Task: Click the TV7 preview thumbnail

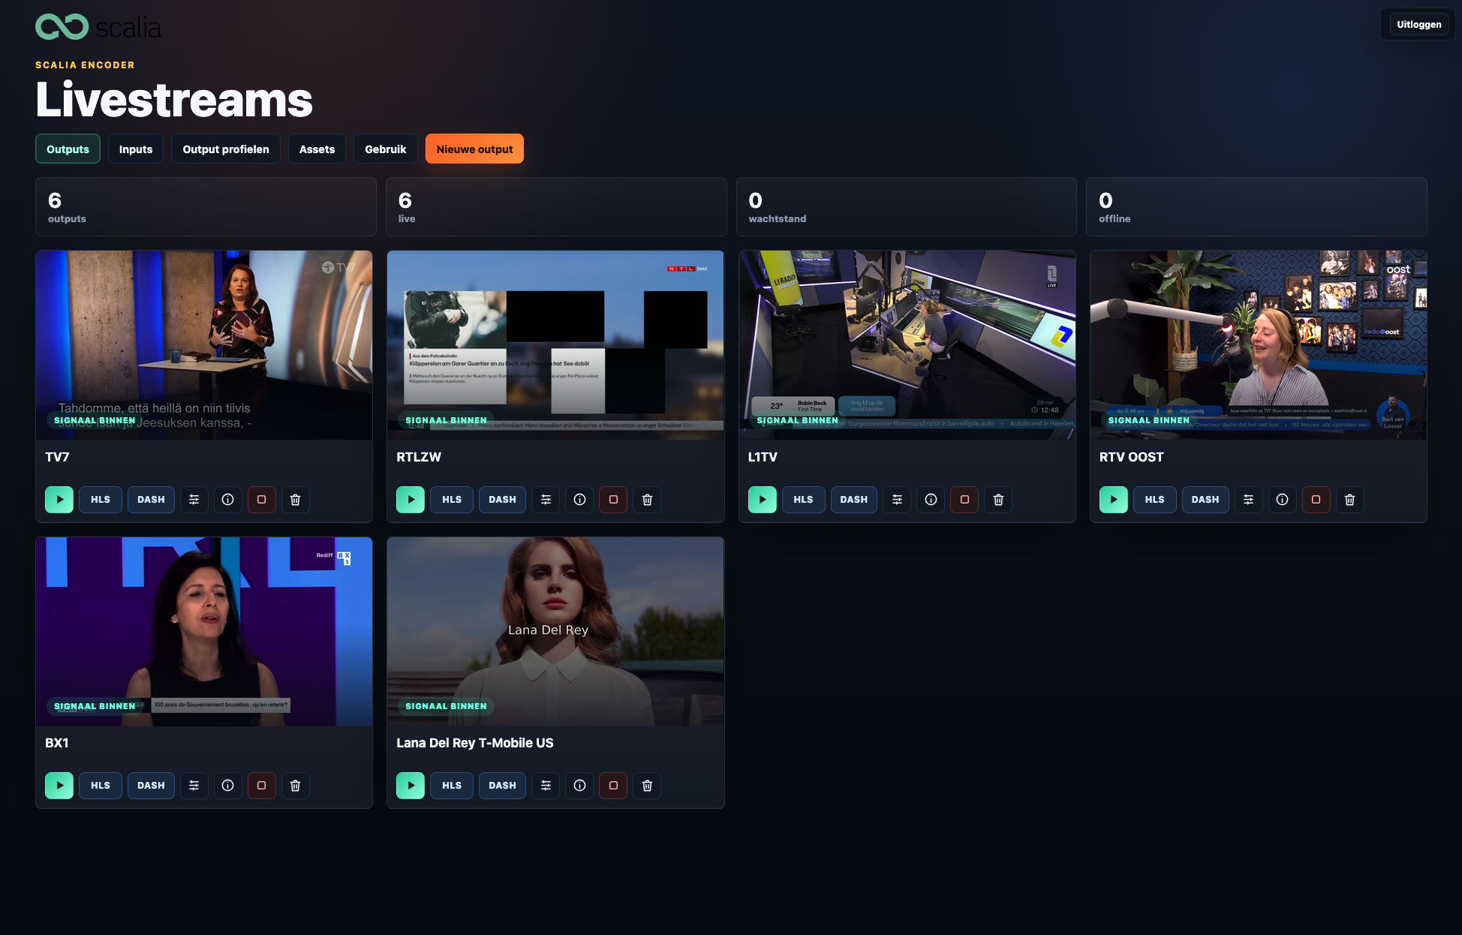Action: 204,345
